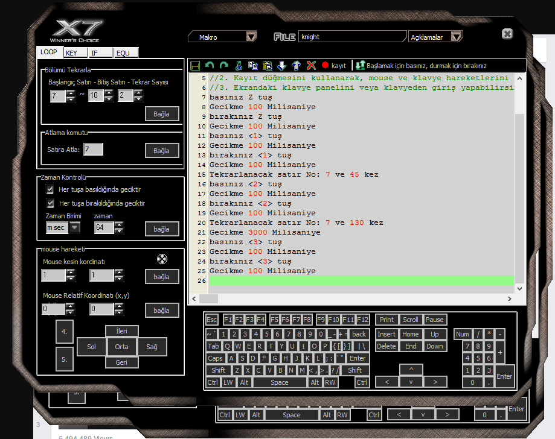The image size is (555, 439).
Task: Click the Home key on virtual keyboard
Action: (411, 334)
